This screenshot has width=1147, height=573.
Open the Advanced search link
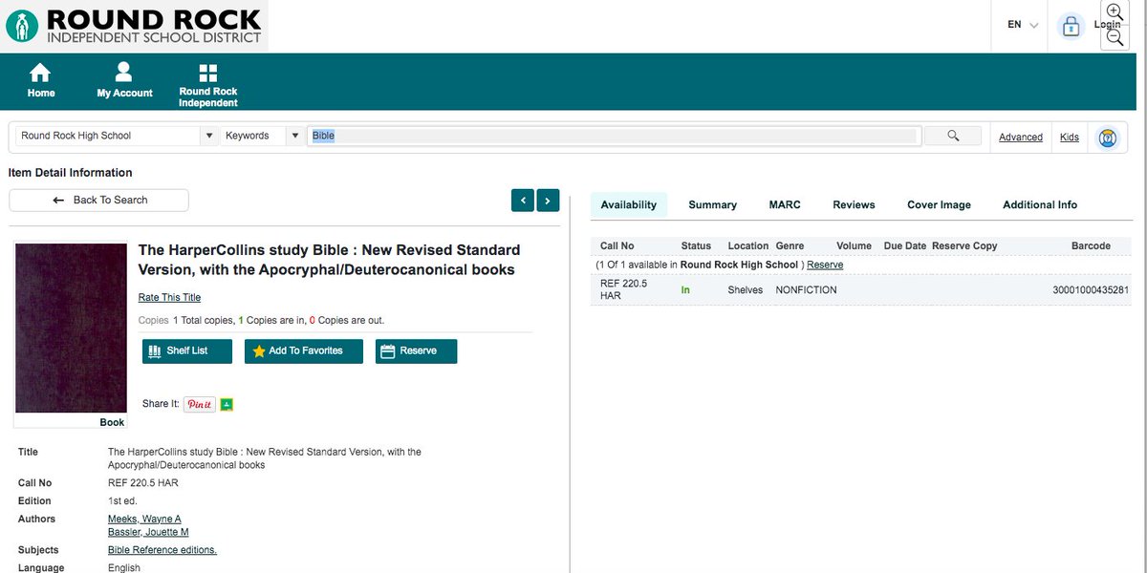coord(1020,138)
